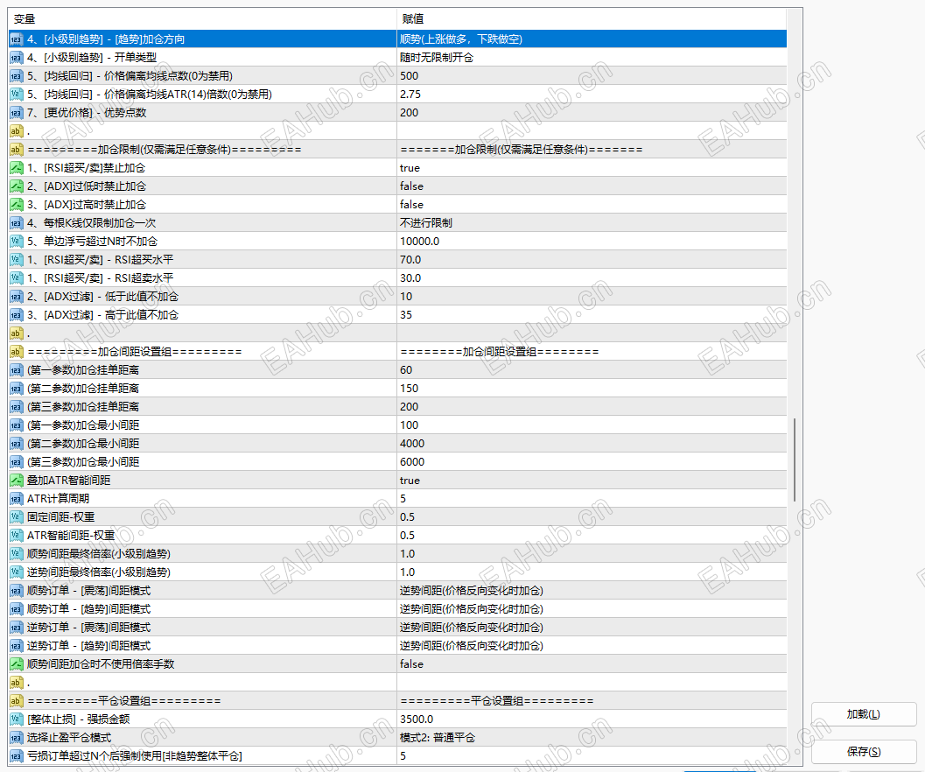This screenshot has height=772, width=925.
Task: Select the row (第一参数)加仓最小间距
Action: (x=397, y=425)
